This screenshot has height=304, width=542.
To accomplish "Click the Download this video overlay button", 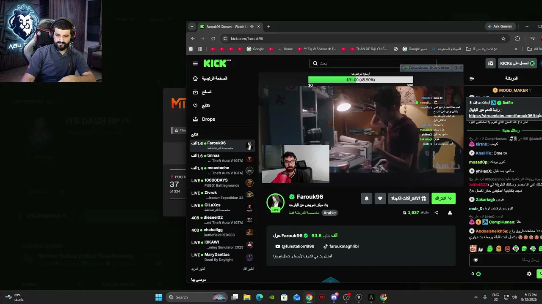I will pyautogui.click(x=426, y=68).
